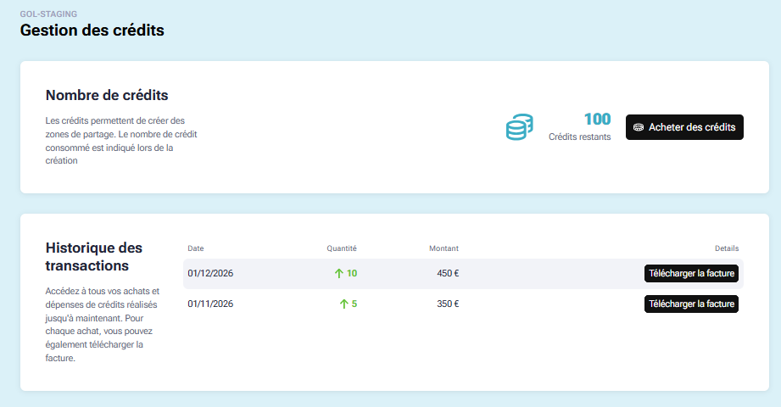The image size is (781, 407).
Task: Select the Quantité column header
Action: click(342, 248)
